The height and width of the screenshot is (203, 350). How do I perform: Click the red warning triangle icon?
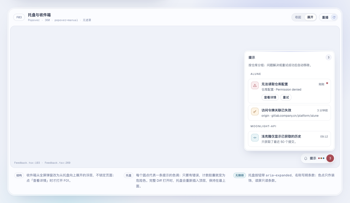255,86
